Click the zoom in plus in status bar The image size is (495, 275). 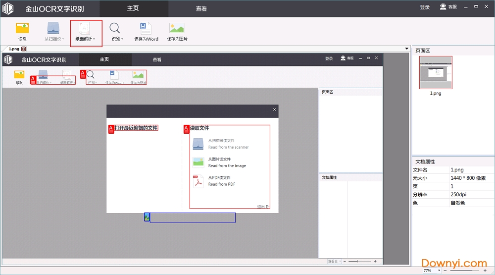click(484, 271)
